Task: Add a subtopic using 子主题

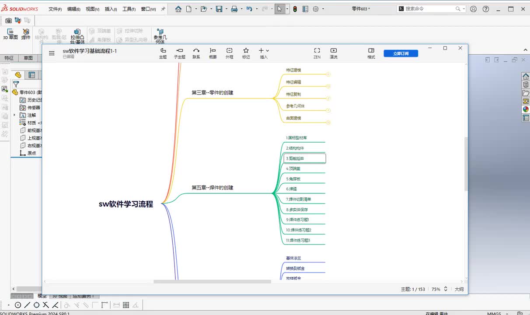Action: click(179, 53)
